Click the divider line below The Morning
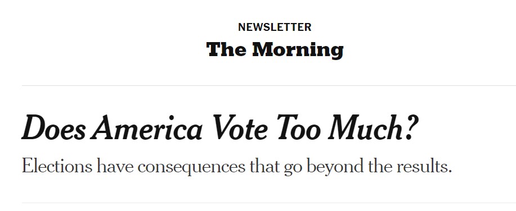Viewport: 516px width, 211px height. tap(269, 86)
